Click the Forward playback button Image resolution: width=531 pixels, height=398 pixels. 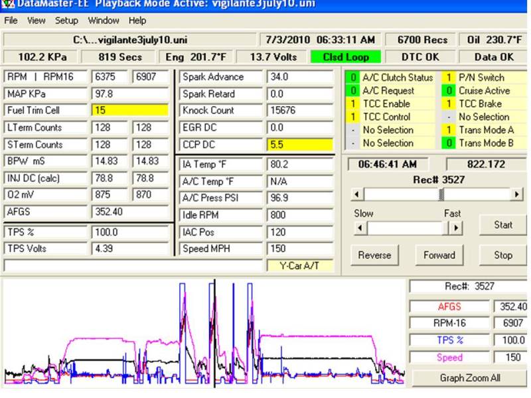click(x=439, y=255)
